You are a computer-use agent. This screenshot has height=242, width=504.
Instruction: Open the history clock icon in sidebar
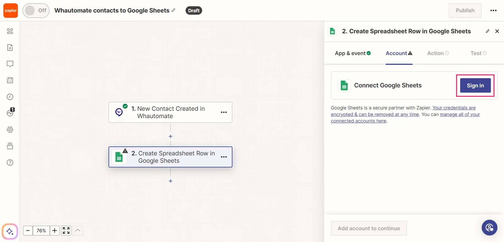point(10,97)
